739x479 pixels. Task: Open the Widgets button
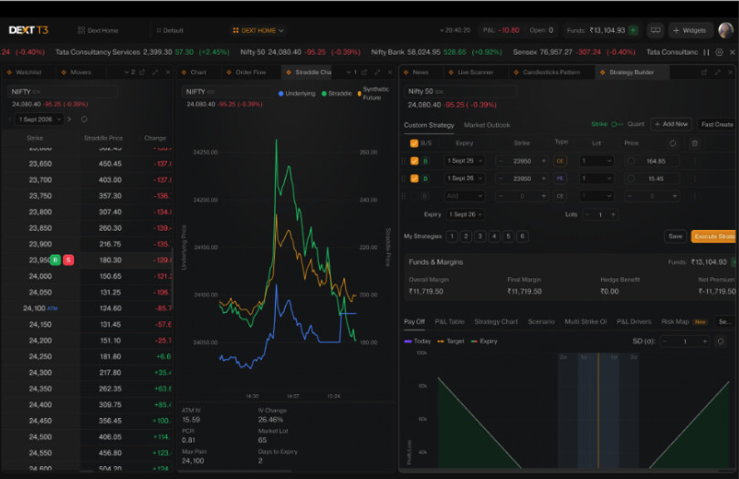690,30
